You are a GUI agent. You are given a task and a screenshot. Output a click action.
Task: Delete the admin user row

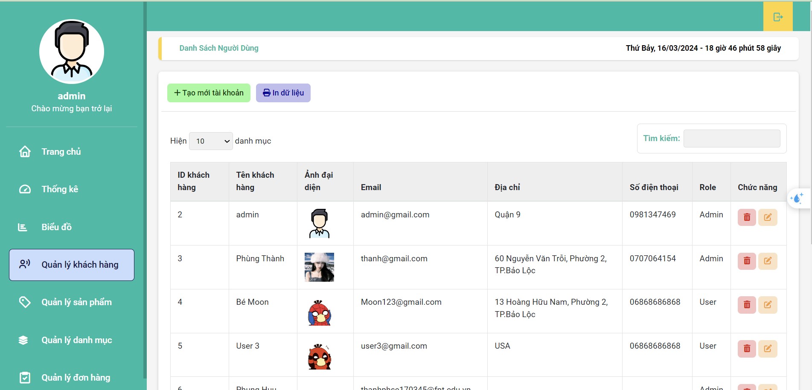(x=747, y=217)
